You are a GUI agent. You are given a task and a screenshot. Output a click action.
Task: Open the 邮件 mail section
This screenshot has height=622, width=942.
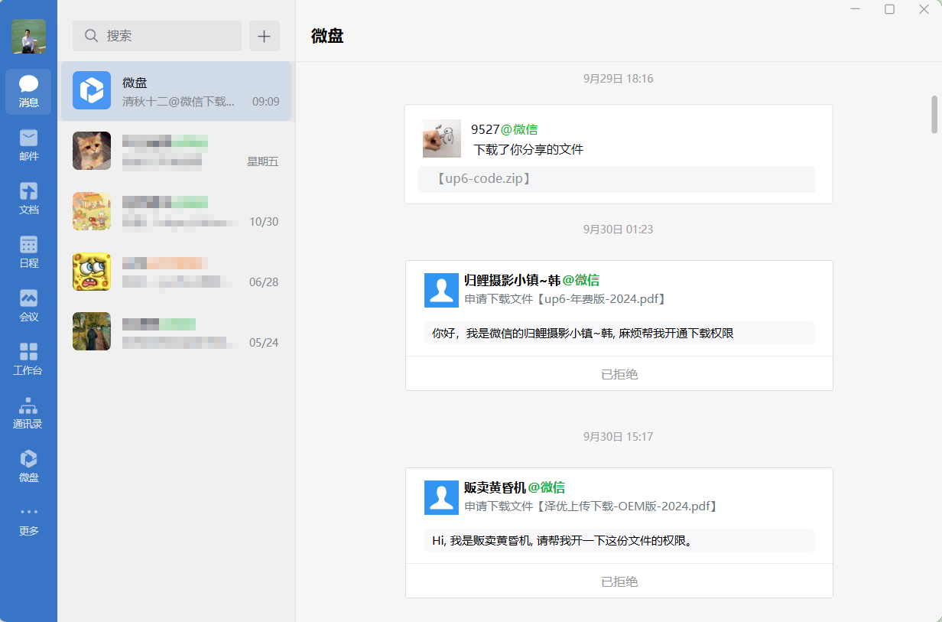(28, 145)
